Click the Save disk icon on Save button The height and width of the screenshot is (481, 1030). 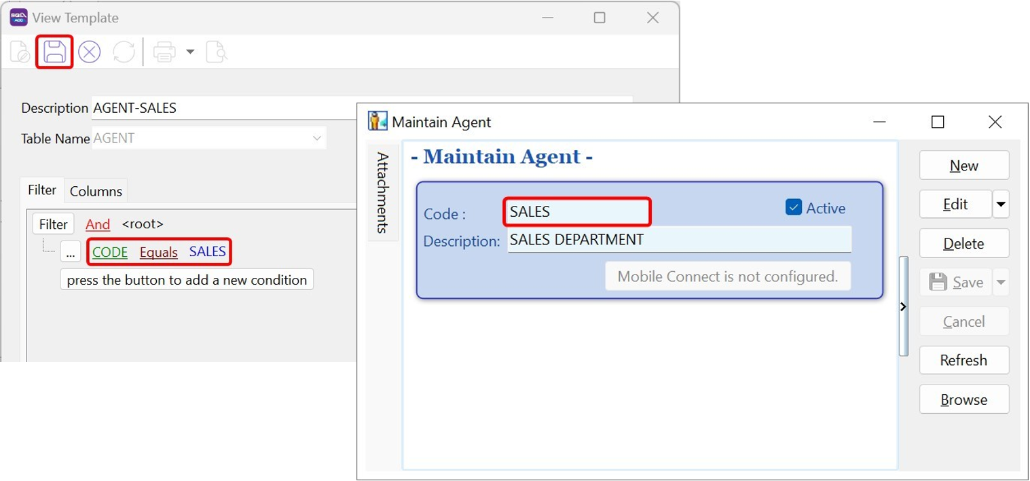pyautogui.click(x=939, y=282)
